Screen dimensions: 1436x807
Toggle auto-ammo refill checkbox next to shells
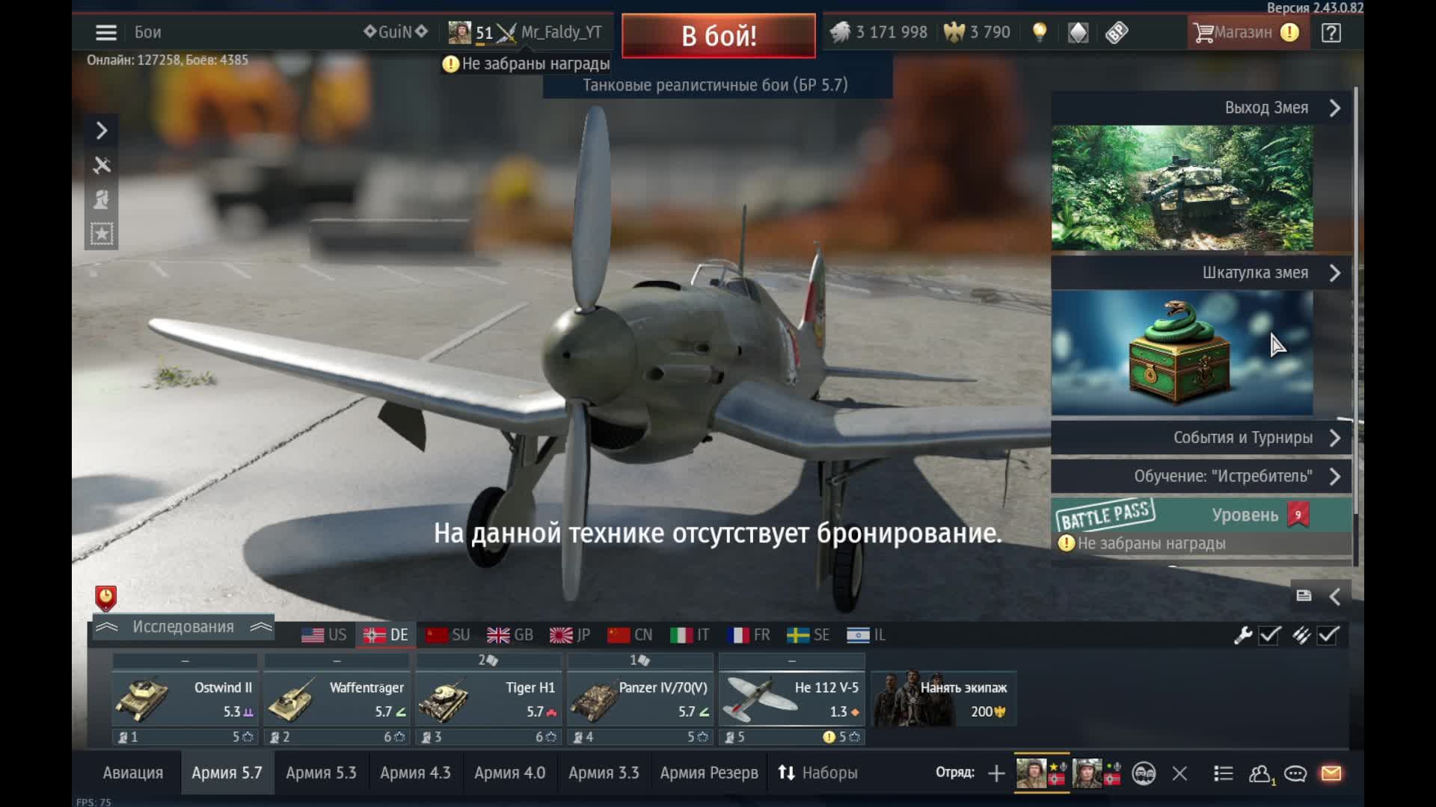(1328, 635)
